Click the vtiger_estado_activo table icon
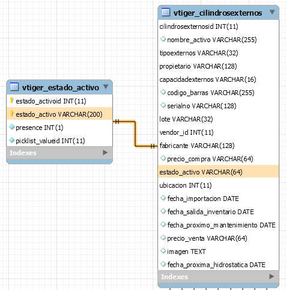286x290 pixels. pyautogui.click(x=14, y=87)
